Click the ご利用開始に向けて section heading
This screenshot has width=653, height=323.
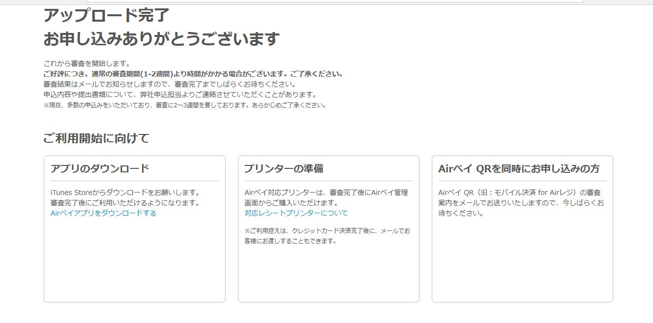point(96,138)
